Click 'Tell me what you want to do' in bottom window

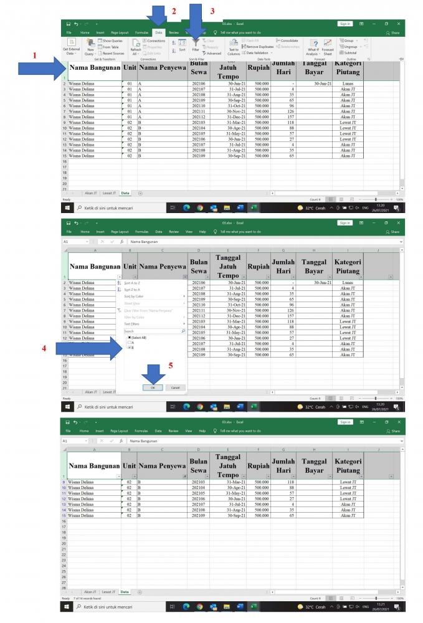[x=240, y=430]
